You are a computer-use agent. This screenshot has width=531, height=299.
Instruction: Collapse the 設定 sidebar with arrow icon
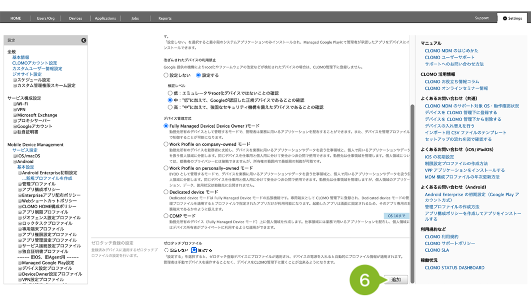coord(84,40)
